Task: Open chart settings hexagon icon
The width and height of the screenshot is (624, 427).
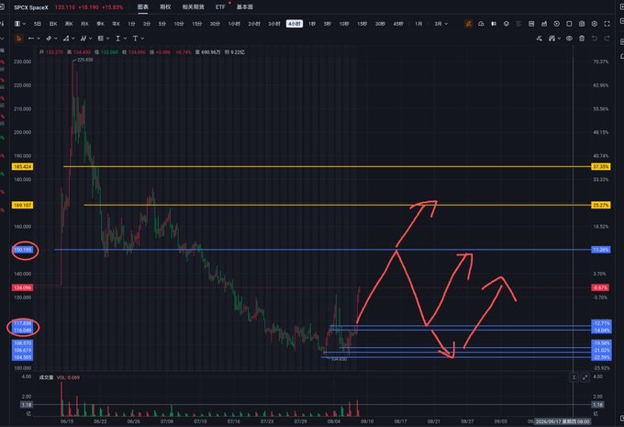Action: point(595,24)
